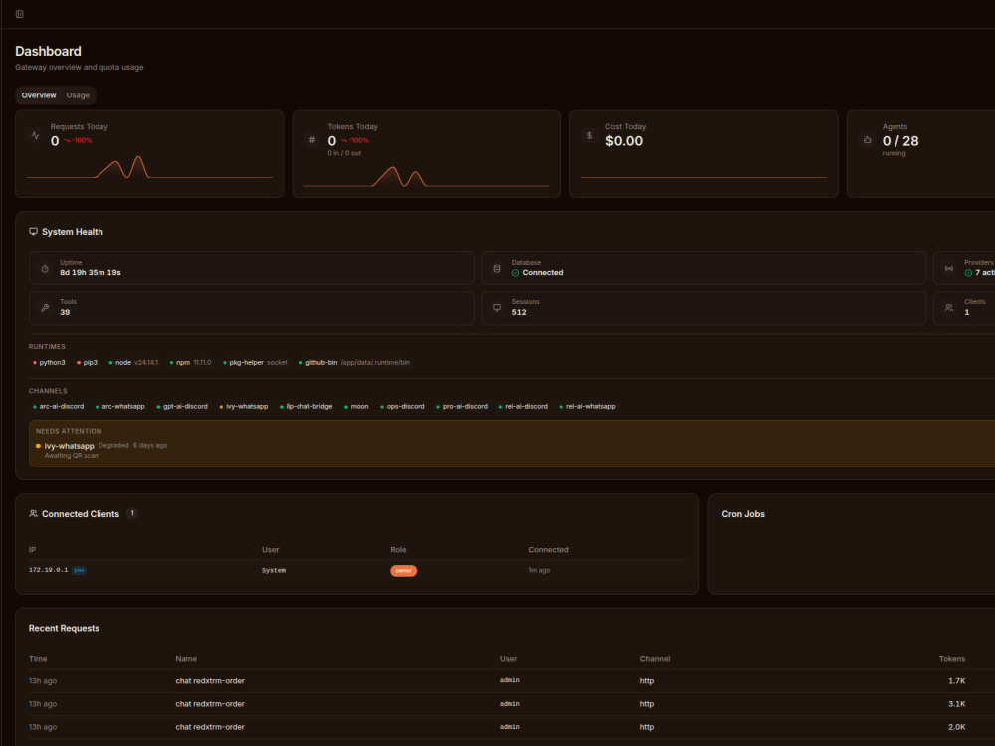Viewport: 995px width, 746px height.
Task: Select the request row with 3.1K tokens
Action: (x=511, y=704)
